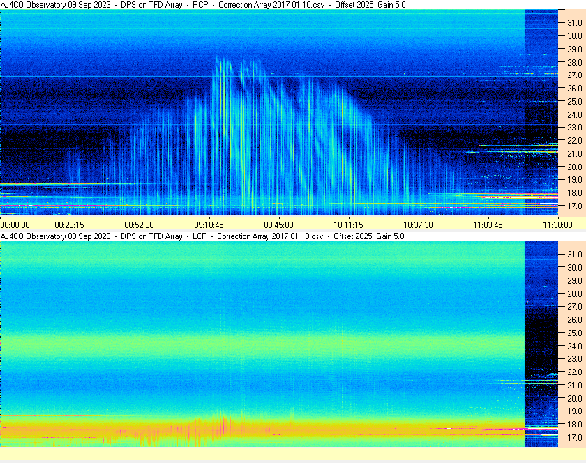This screenshot has width=586, height=463.
Task: Select the 30.0 label on RCP frequency axis
Action: click(575, 36)
